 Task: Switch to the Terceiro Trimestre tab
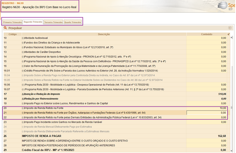pyautogui.click(x=53, y=22)
